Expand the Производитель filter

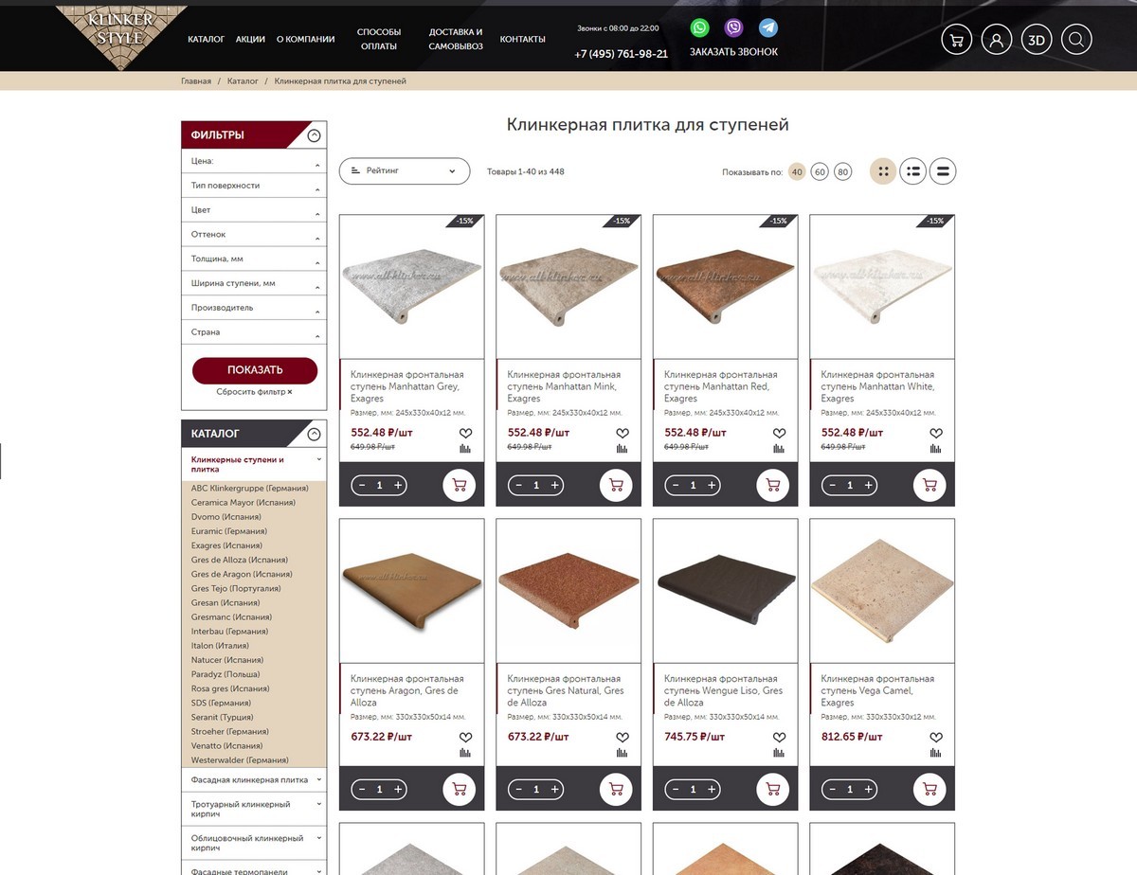coord(254,308)
